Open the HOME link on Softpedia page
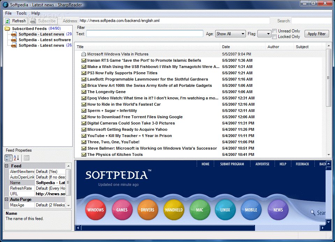Screen dimensions: 335x242 pyautogui.click(x=205, y=164)
